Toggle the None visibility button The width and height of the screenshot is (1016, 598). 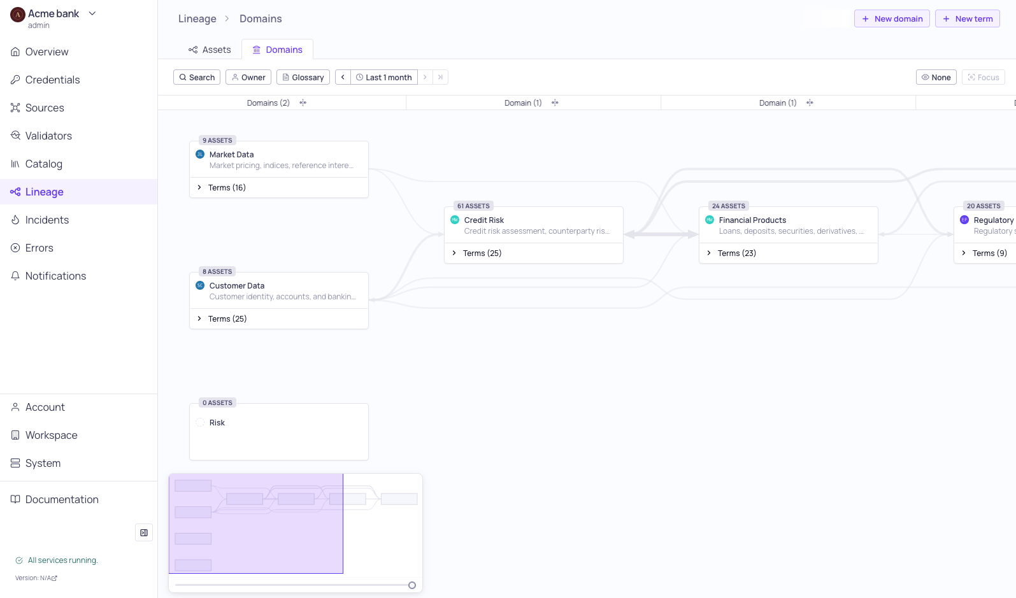pos(936,77)
